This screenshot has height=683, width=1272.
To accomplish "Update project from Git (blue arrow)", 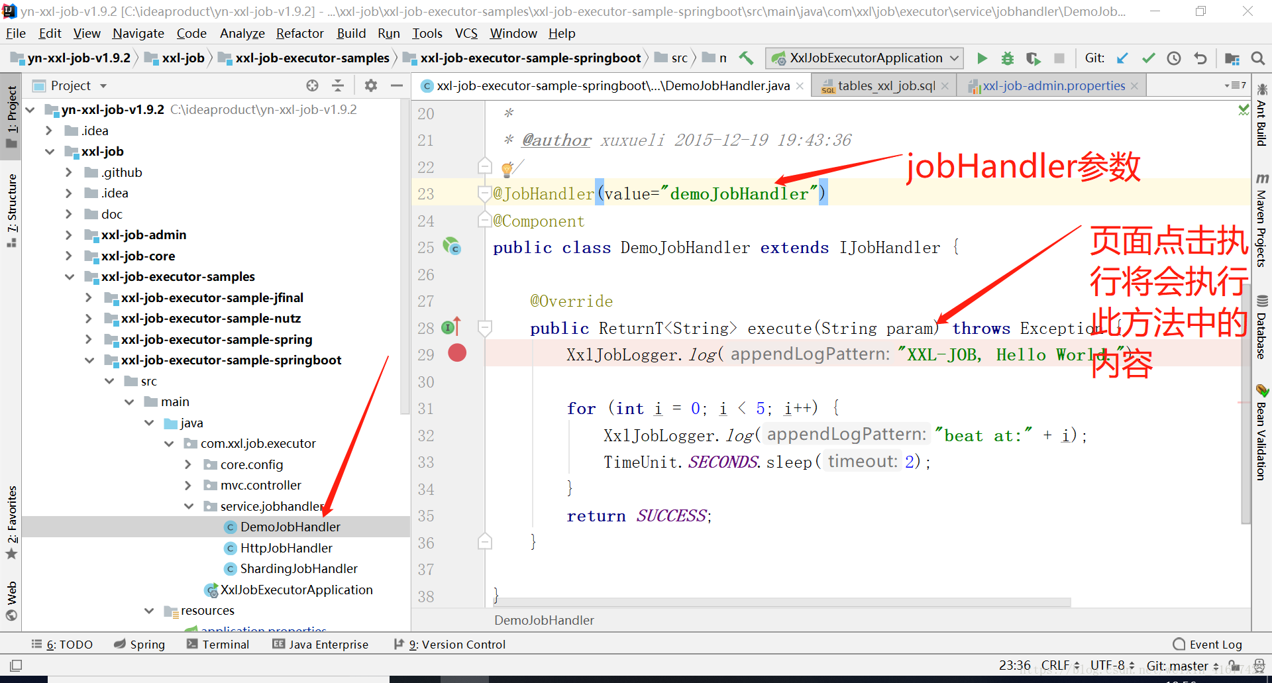I will [x=1122, y=58].
